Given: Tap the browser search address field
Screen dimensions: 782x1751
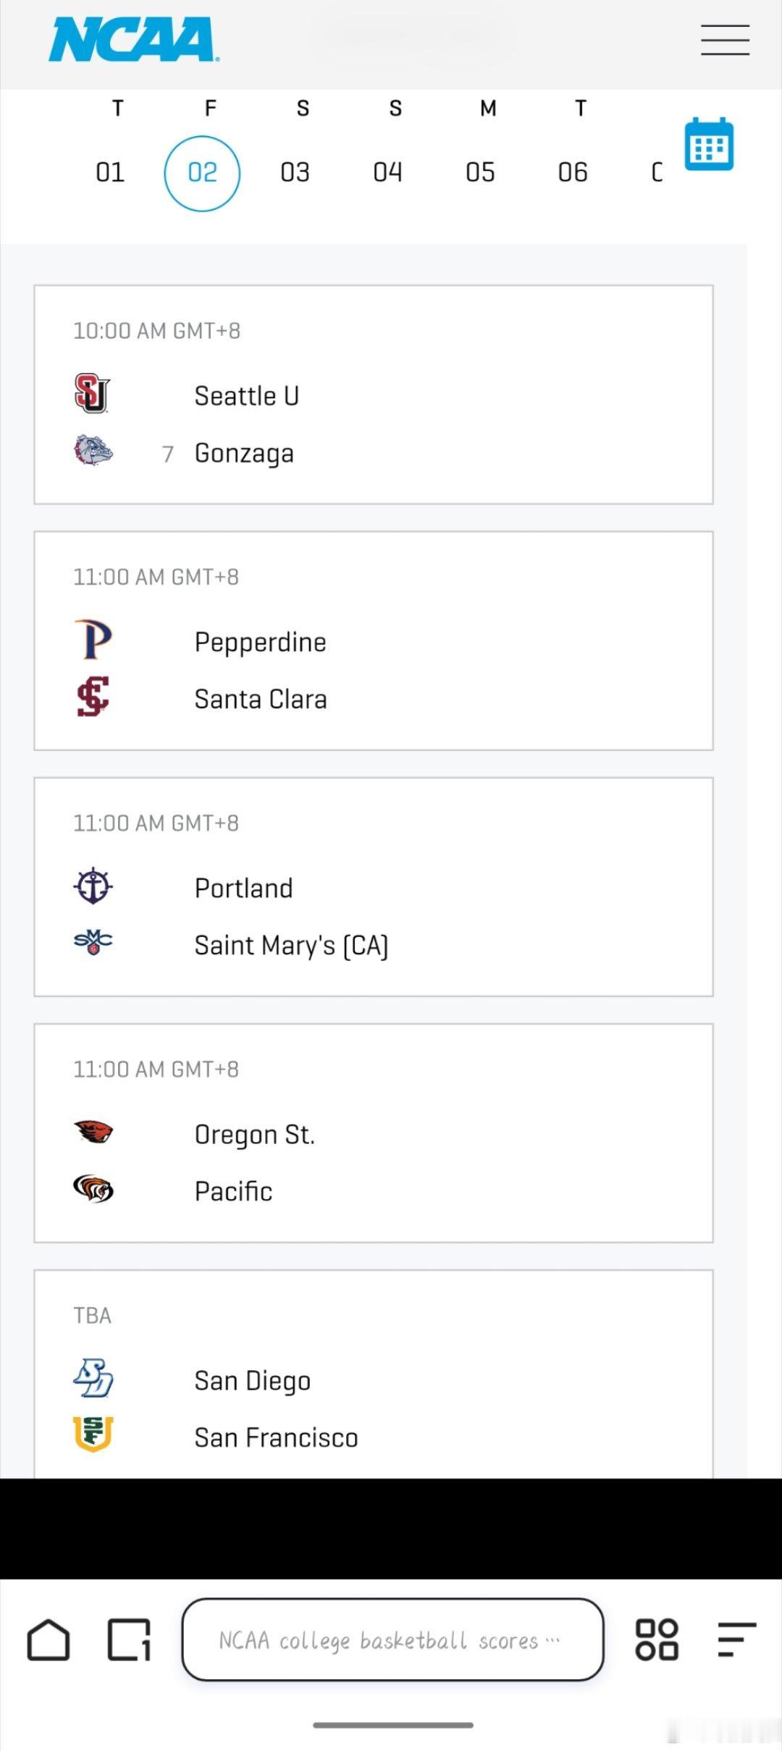Looking at the screenshot, I should [x=392, y=1639].
